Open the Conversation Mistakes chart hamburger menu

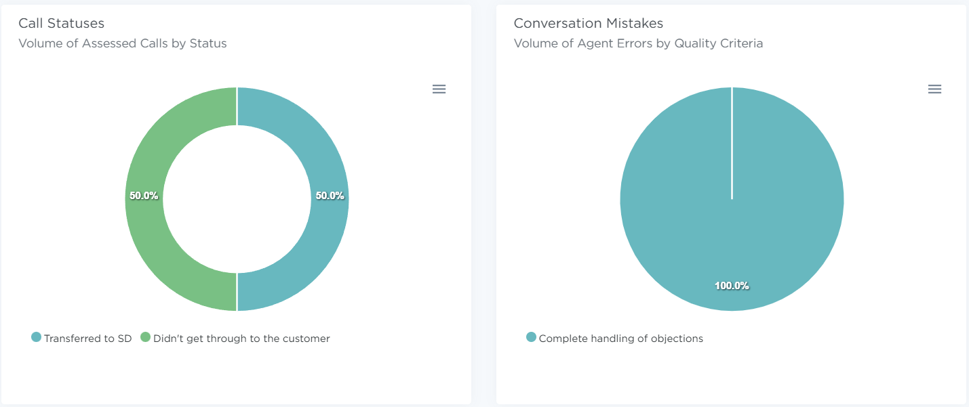coord(934,89)
